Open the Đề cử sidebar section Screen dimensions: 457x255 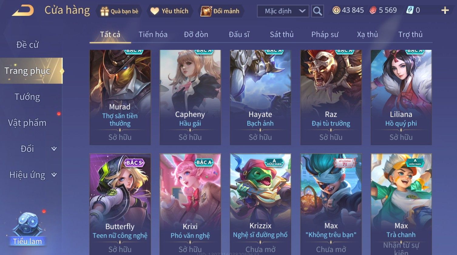pyautogui.click(x=27, y=45)
